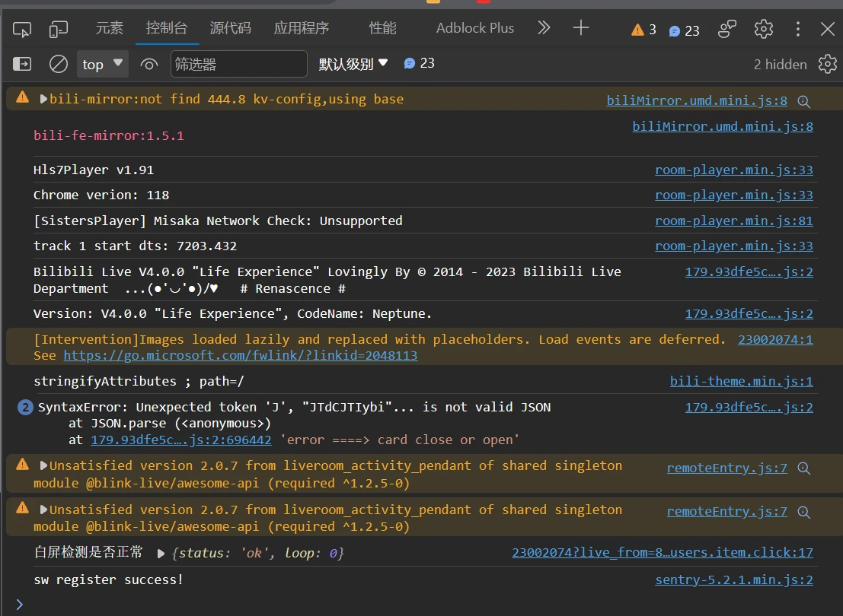Open the DevTools more options kebab menu

tap(797, 29)
